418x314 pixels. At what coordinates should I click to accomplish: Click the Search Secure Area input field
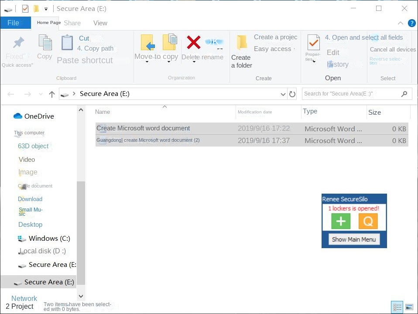(351, 94)
